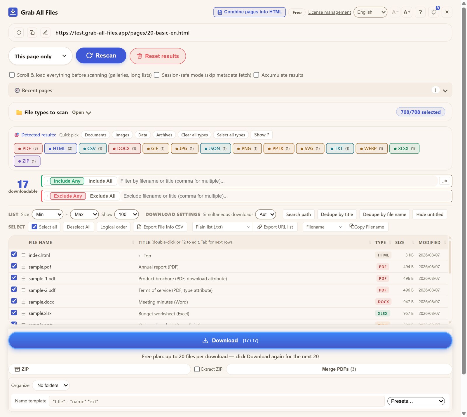Click drag handle icon for sample-2.pdf
Image resolution: width=467 pixels, height=417 pixels.
[23, 290]
